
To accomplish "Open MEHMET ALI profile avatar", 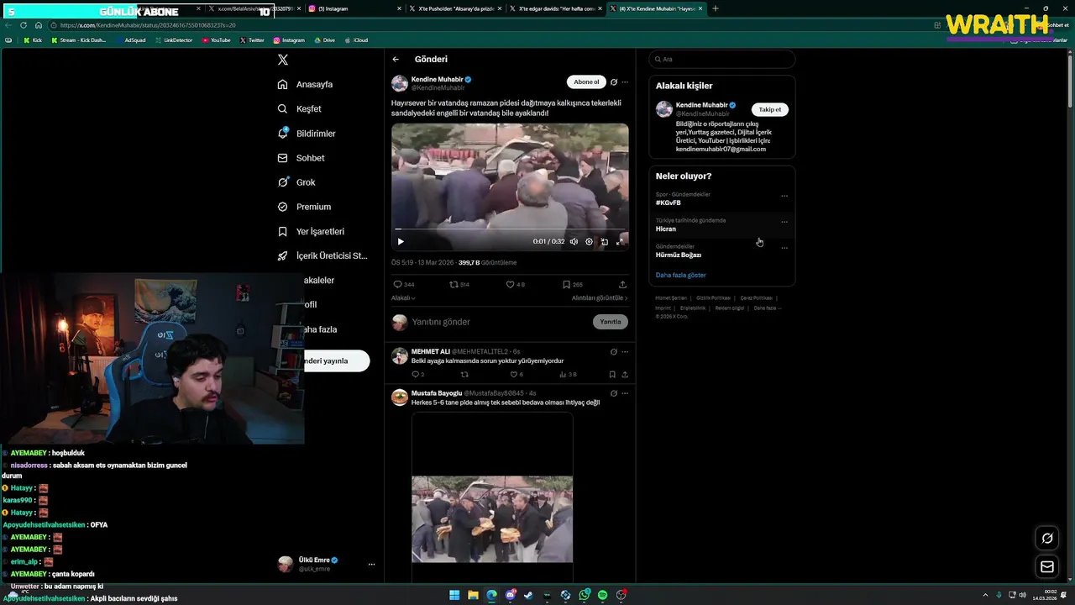I will click(x=400, y=355).
